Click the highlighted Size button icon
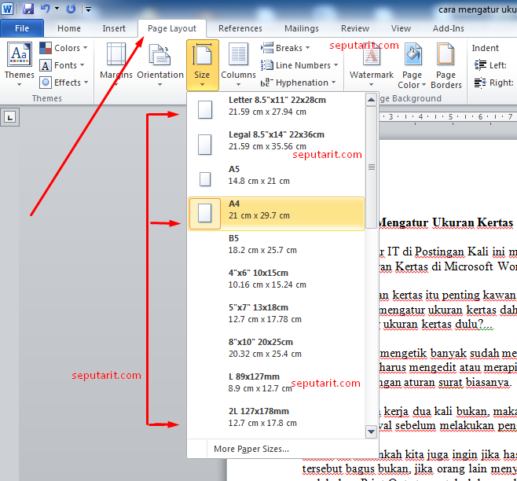Viewport: 517px width, 481px height. pos(202,55)
